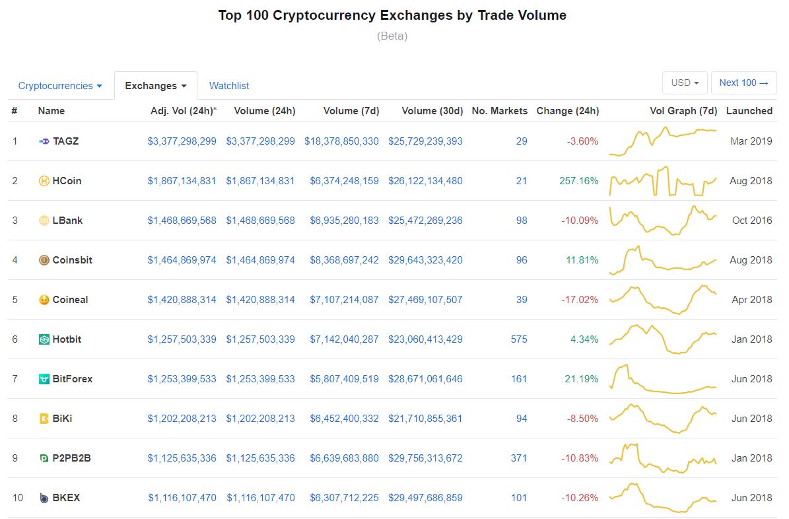Click P2PB2B market count 371

(x=519, y=458)
